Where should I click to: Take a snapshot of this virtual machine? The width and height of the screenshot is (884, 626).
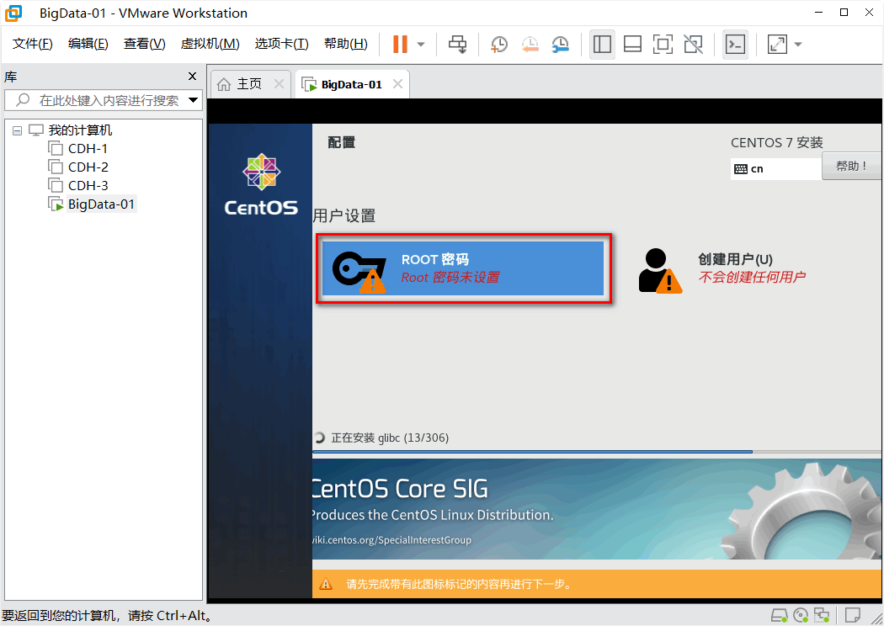[x=498, y=44]
